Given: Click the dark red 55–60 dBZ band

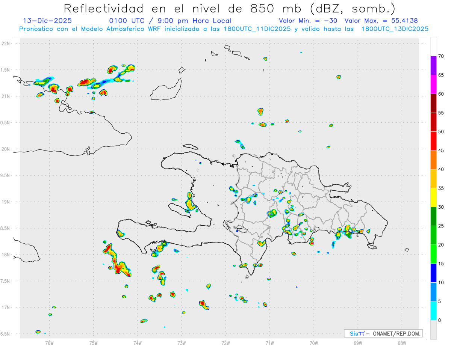Looking at the screenshot, I should click(x=433, y=103).
